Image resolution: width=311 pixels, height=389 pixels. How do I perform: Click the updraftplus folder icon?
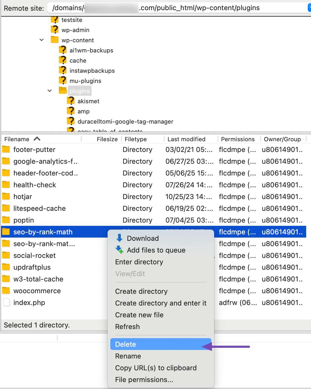(6, 267)
